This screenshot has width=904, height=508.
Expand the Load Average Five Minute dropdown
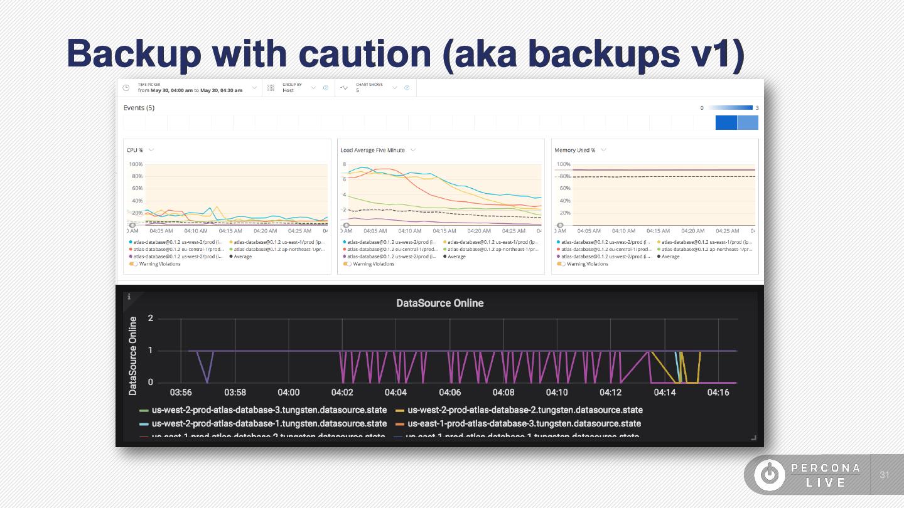tap(412, 150)
